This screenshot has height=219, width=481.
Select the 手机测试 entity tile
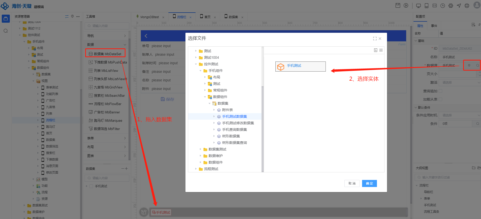(300, 67)
